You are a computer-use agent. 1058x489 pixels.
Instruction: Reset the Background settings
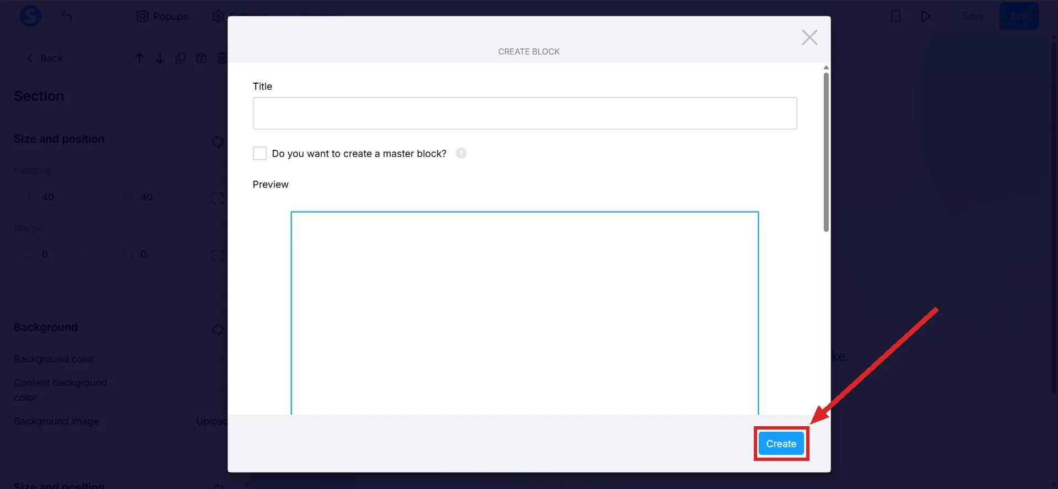[x=218, y=329]
